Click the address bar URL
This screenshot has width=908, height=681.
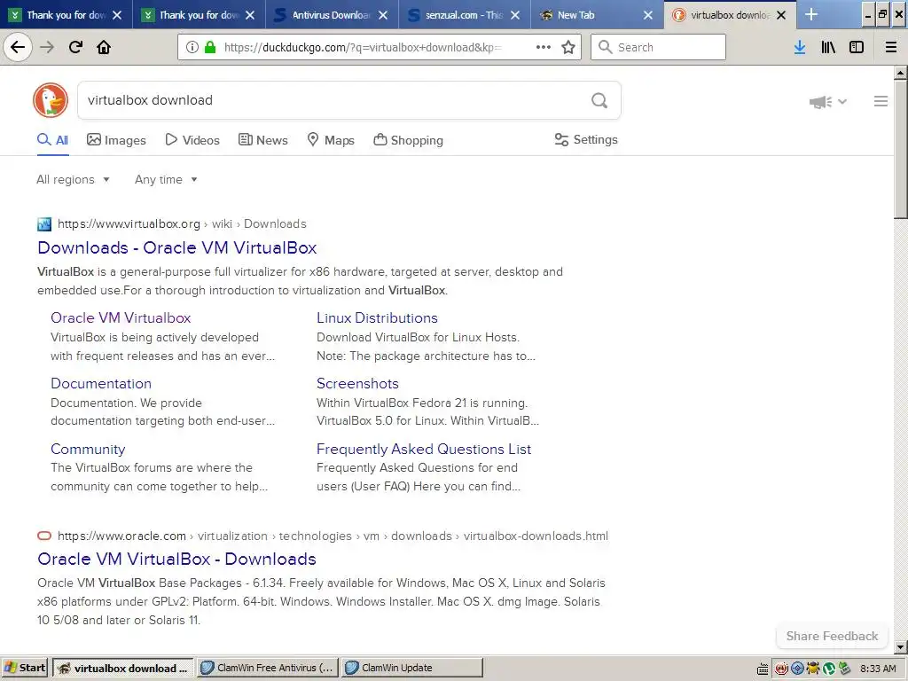[363, 48]
